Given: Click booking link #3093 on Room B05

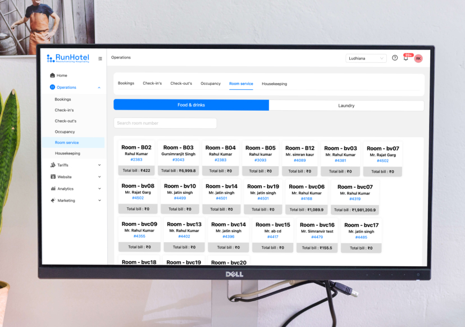Looking at the screenshot, I should pos(261,160).
